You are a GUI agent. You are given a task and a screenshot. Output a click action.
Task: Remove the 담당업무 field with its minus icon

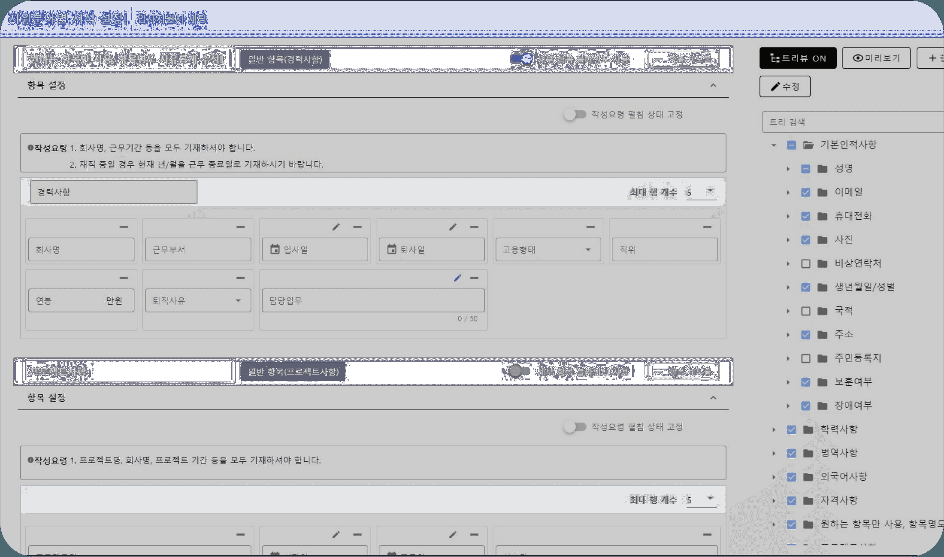pyautogui.click(x=474, y=278)
